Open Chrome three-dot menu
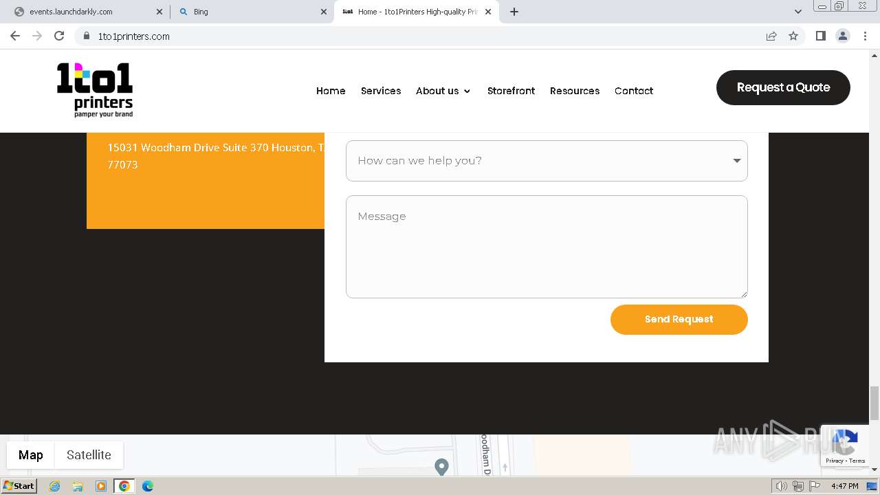The image size is (880, 495). (x=866, y=36)
